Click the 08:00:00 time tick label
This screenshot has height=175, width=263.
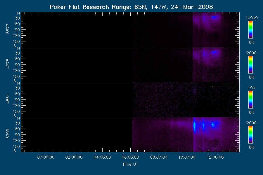tap(159, 157)
